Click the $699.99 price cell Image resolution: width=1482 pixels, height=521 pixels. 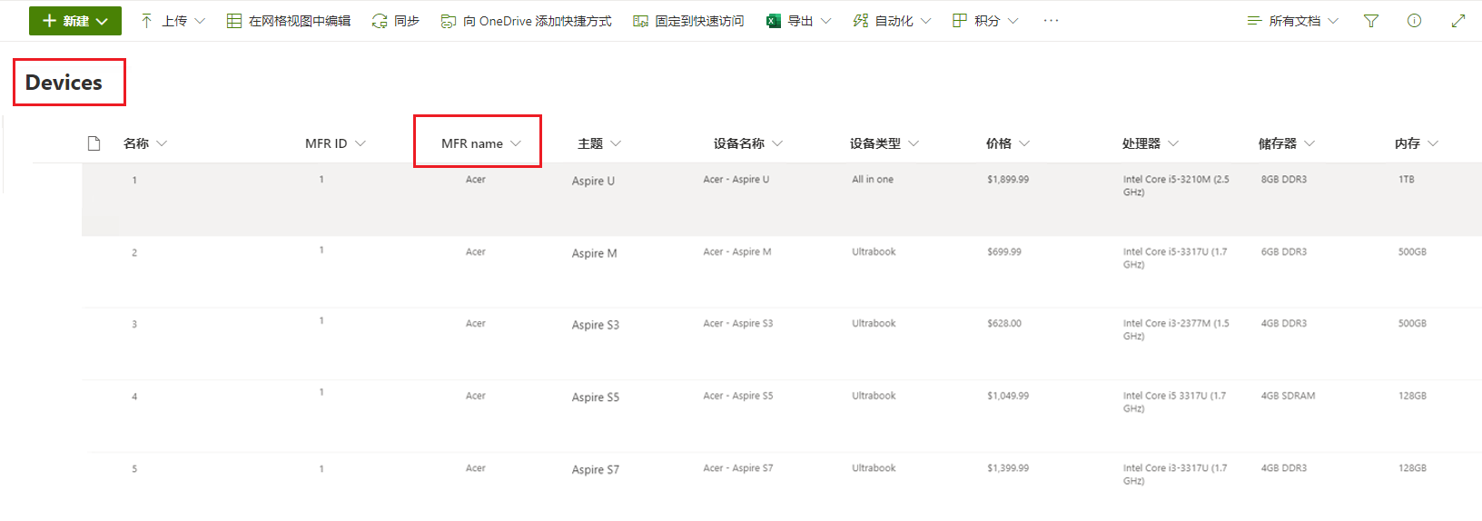(x=1004, y=252)
